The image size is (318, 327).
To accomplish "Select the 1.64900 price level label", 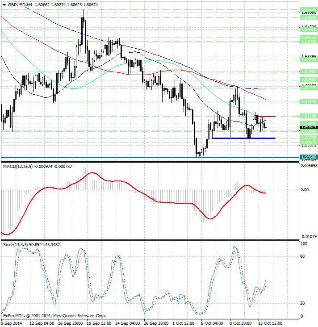I will [309, 17].
